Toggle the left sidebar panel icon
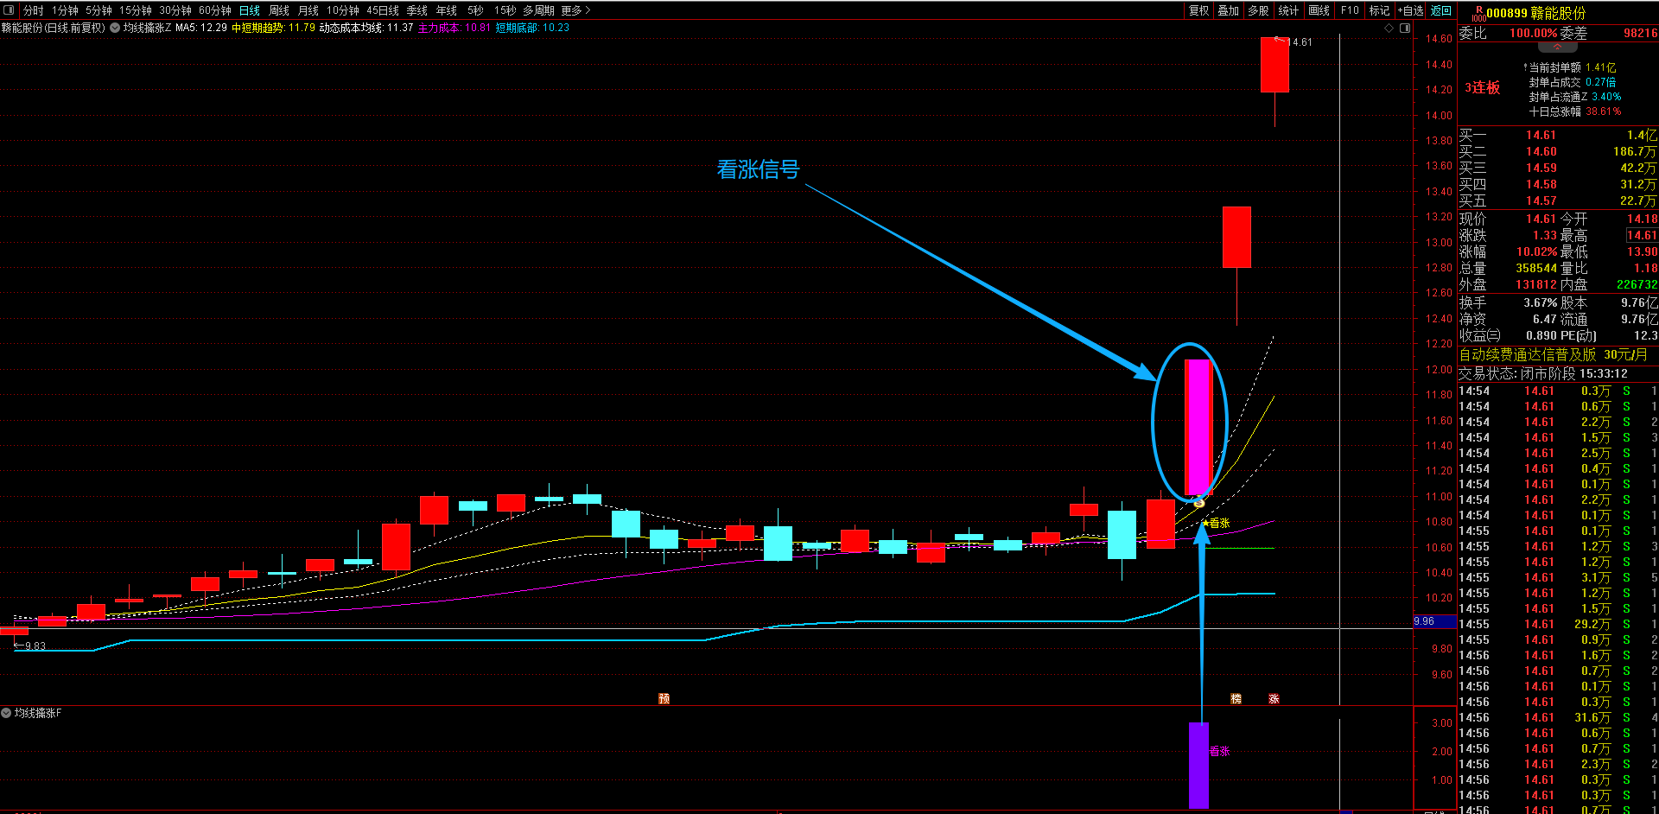The height and width of the screenshot is (814, 1659). click(x=10, y=10)
